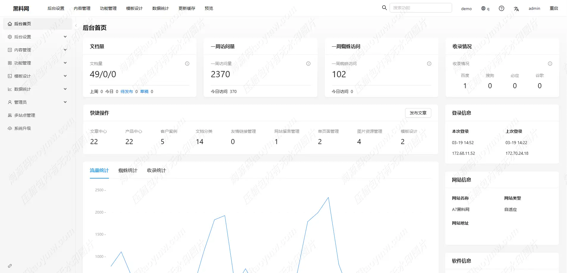Click the 待发布 link
567x273 pixels.
click(127, 91)
